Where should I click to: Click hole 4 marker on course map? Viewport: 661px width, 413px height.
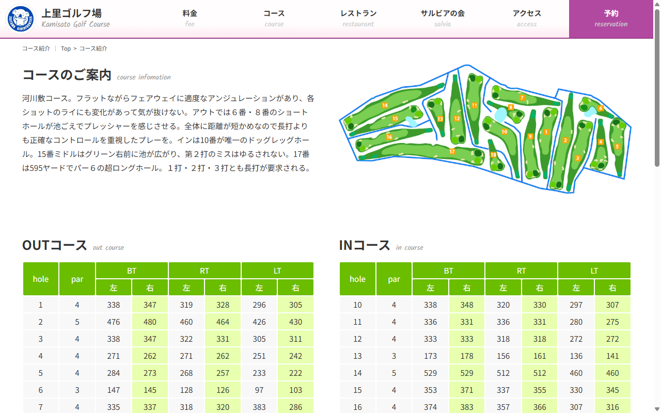tap(601, 142)
